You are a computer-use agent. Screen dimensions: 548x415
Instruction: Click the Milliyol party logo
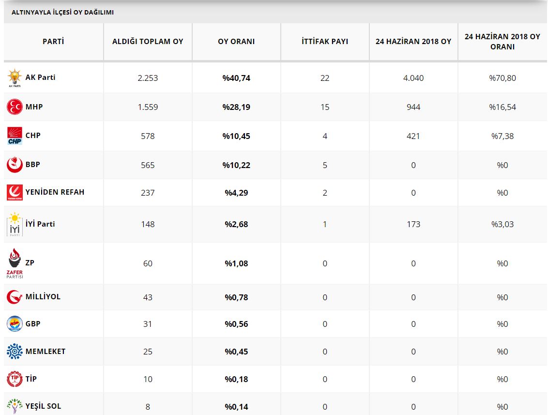click(x=15, y=297)
